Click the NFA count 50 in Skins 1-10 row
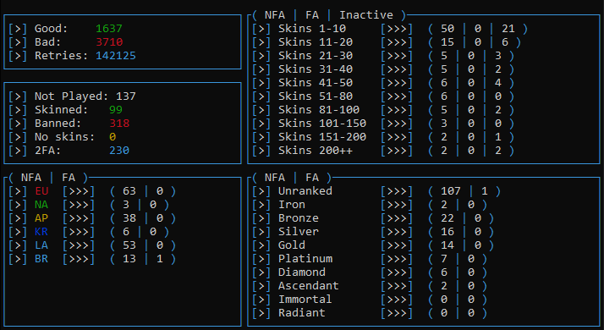604x330 pixels. 448,29
